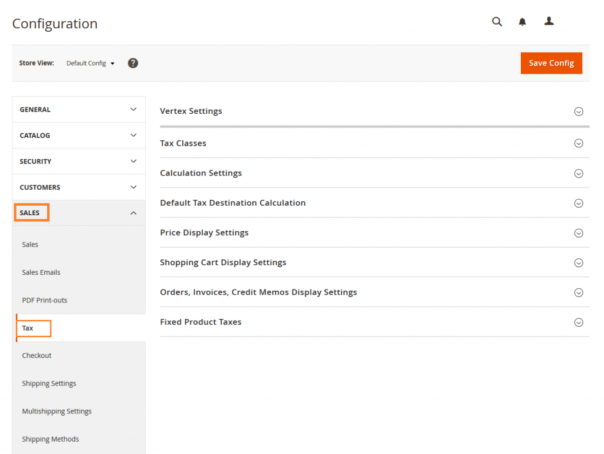The width and height of the screenshot is (604, 454).
Task: Expand Default Tax Destination Calculation circle arrow
Action: pyautogui.click(x=579, y=203)
